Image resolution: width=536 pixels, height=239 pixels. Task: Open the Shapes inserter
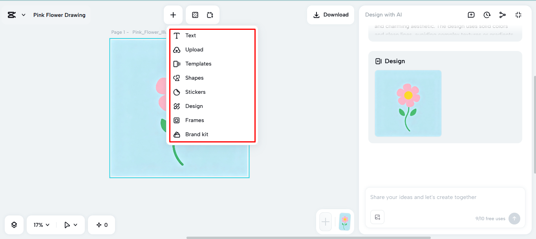point(194,78)
